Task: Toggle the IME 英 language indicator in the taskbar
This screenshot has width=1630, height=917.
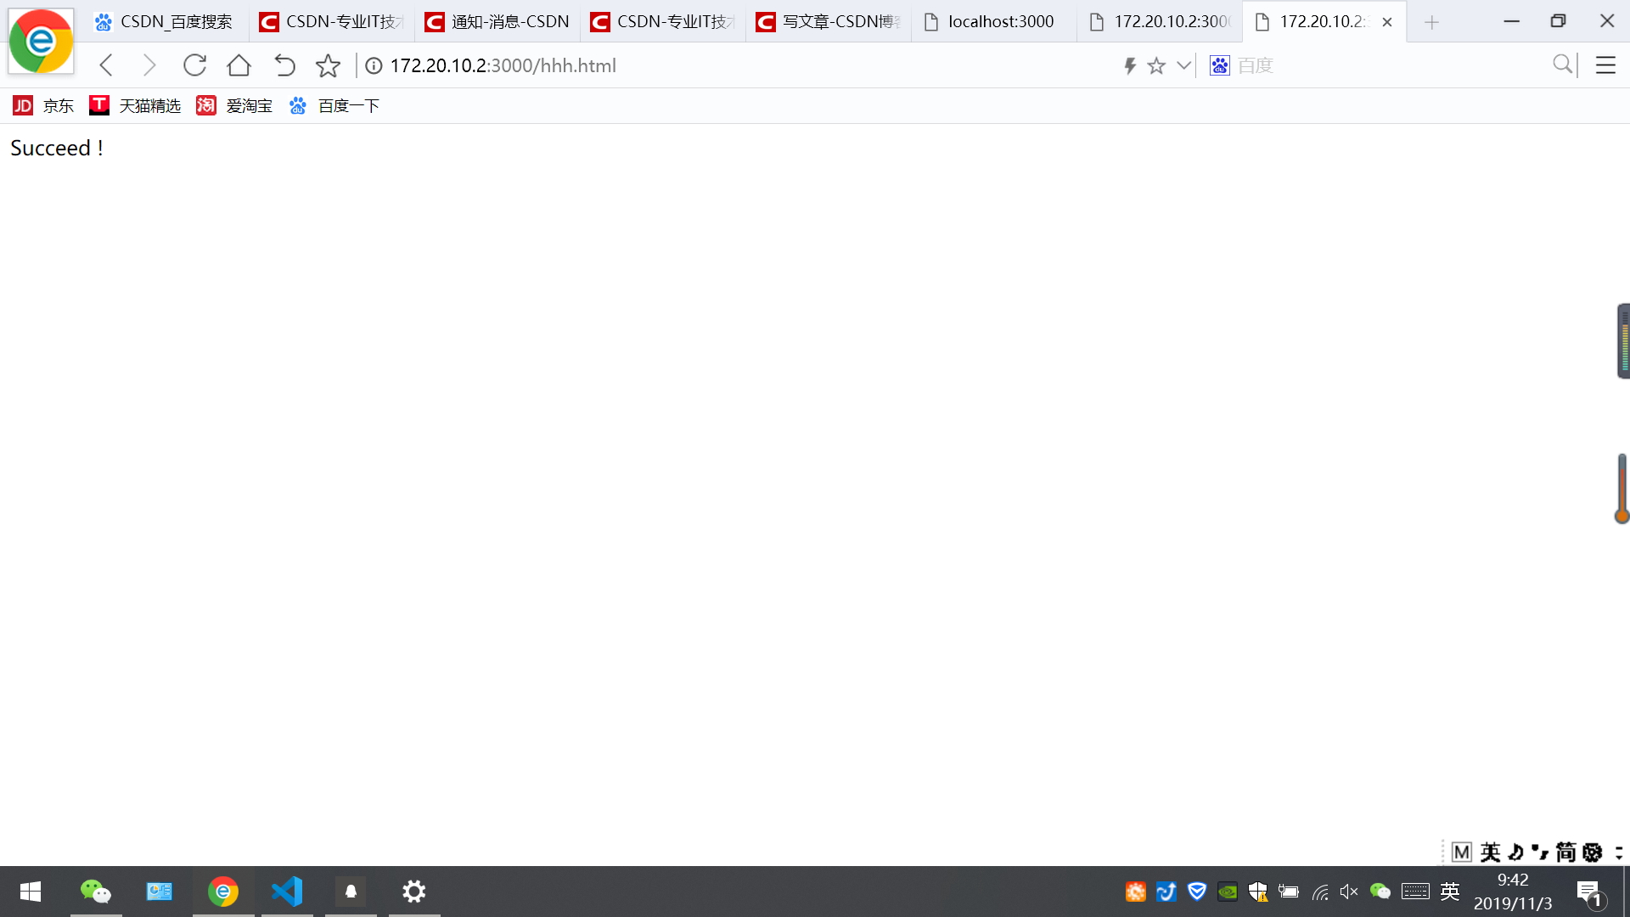Action: [x=1450, y=892]
